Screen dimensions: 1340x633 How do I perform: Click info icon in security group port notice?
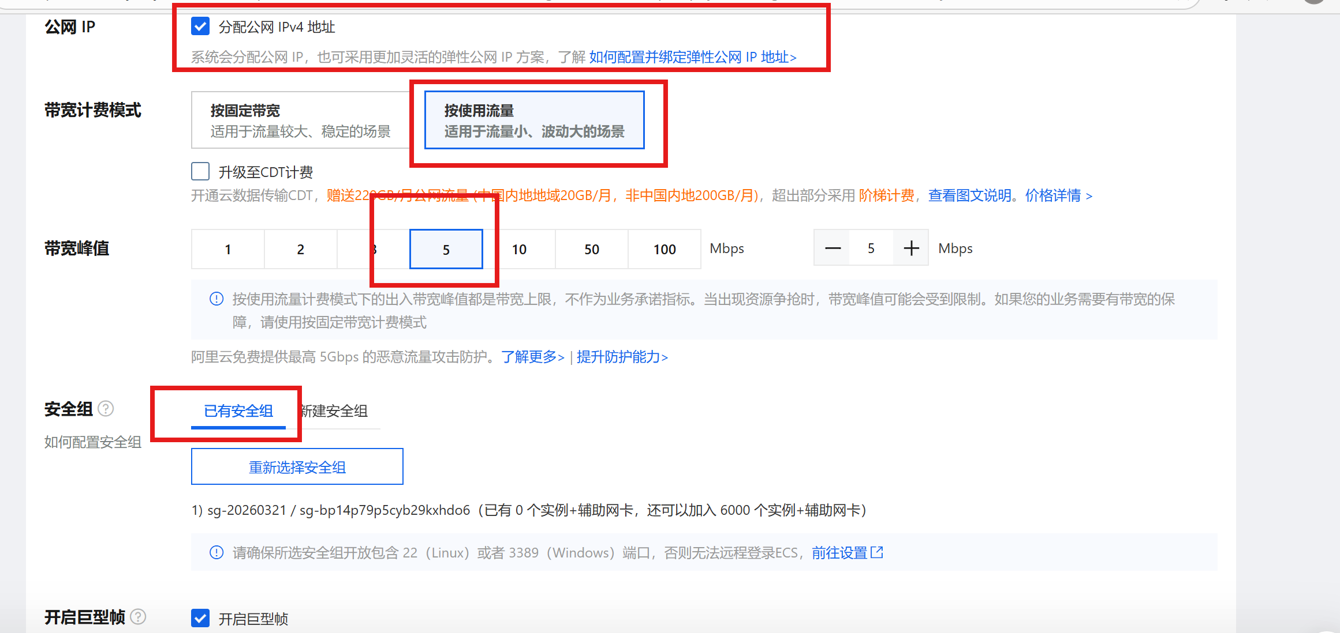[x=217, y=552]
